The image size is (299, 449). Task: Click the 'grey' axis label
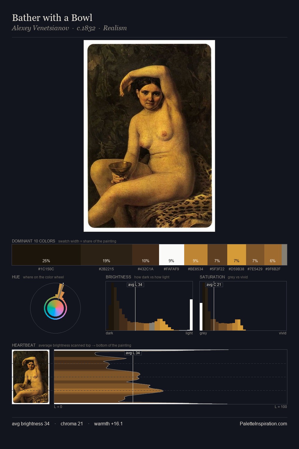[x=203, y=333]
